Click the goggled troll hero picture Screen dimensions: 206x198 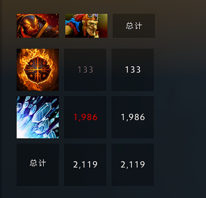[x=86, y=26]
